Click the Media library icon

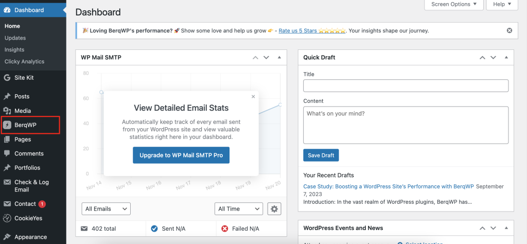click(x=7, y=111)
